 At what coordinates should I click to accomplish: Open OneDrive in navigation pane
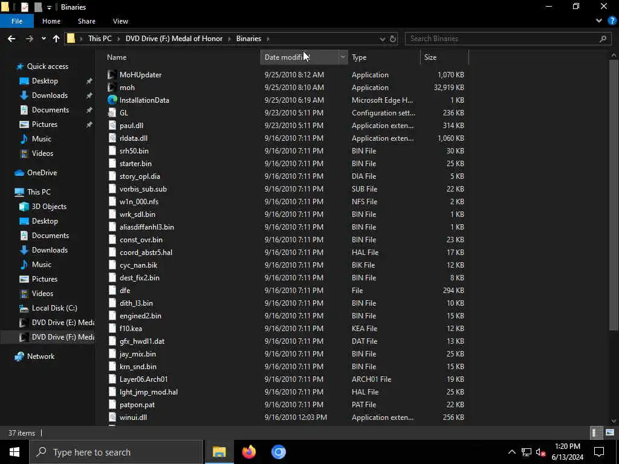[42, 173]
